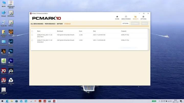The height and width of the screenshot is (103, 184).
Task: Switch to the PERFORMANCE filter tab
Action: tap(50, 24)
